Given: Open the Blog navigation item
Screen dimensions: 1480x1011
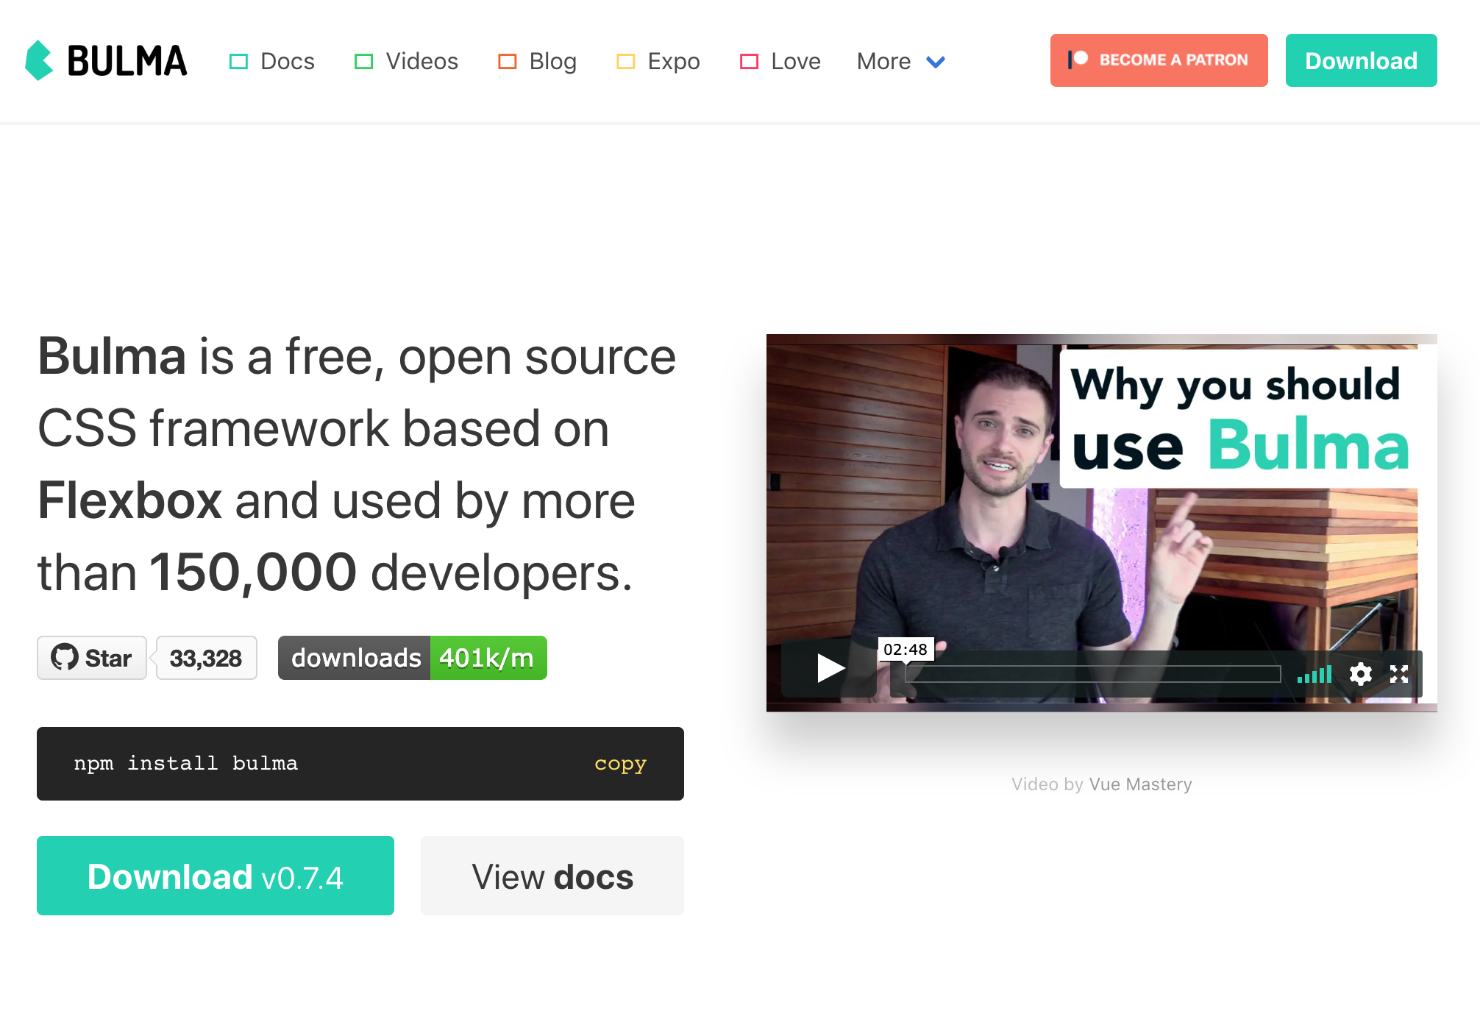Looking at the screenshot, I should (x=538, y=61).
